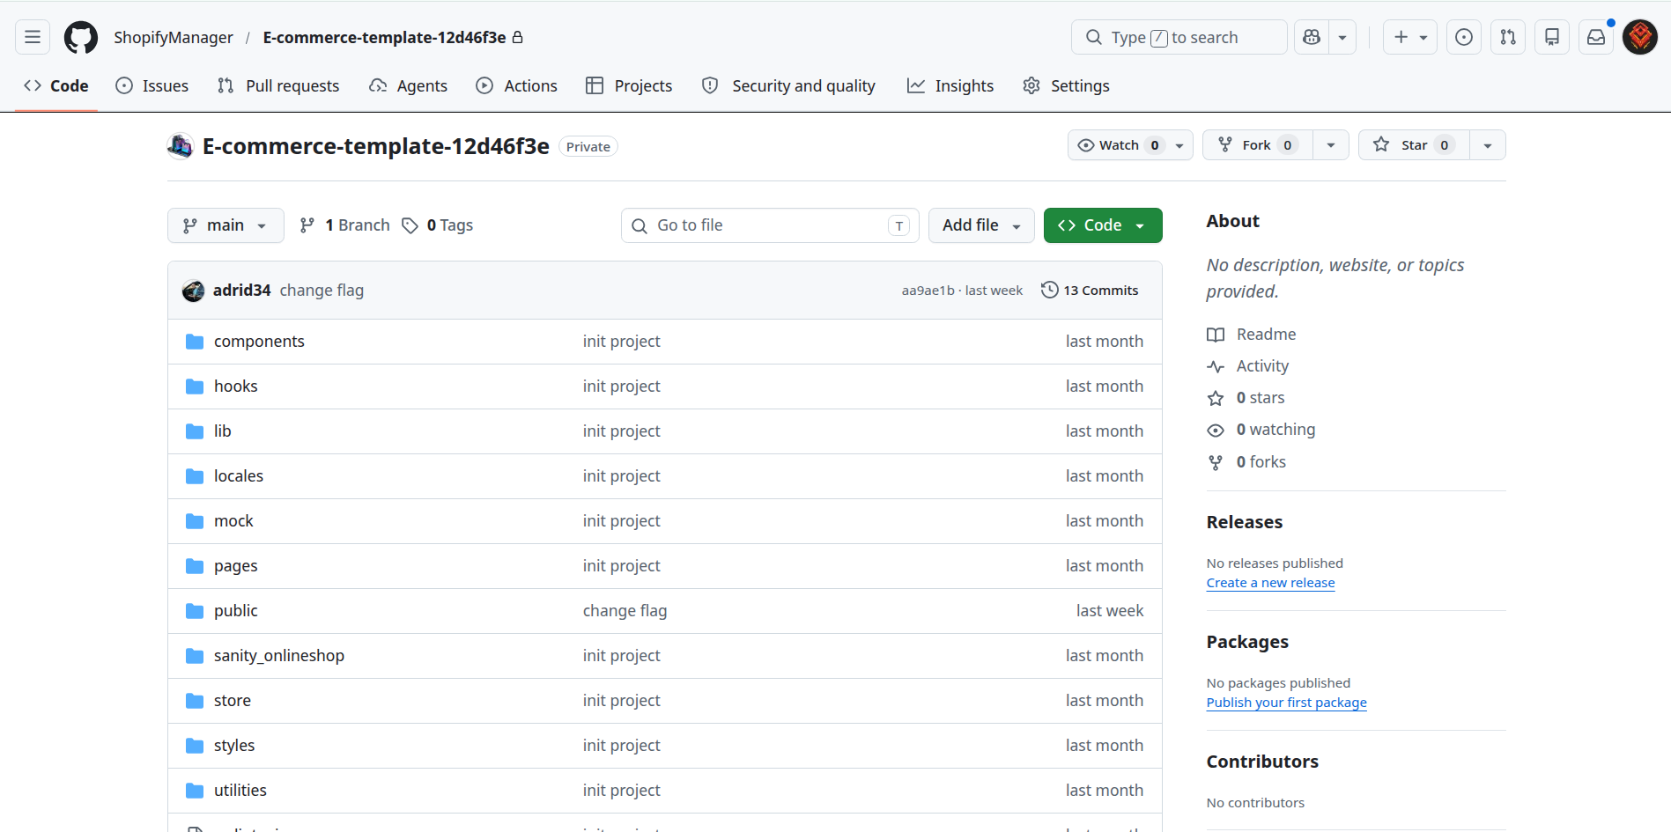The height and width of the screenshot is (832, 1671).
Task: Open the repository Settings tab
Action: [x=1066, y=85]
